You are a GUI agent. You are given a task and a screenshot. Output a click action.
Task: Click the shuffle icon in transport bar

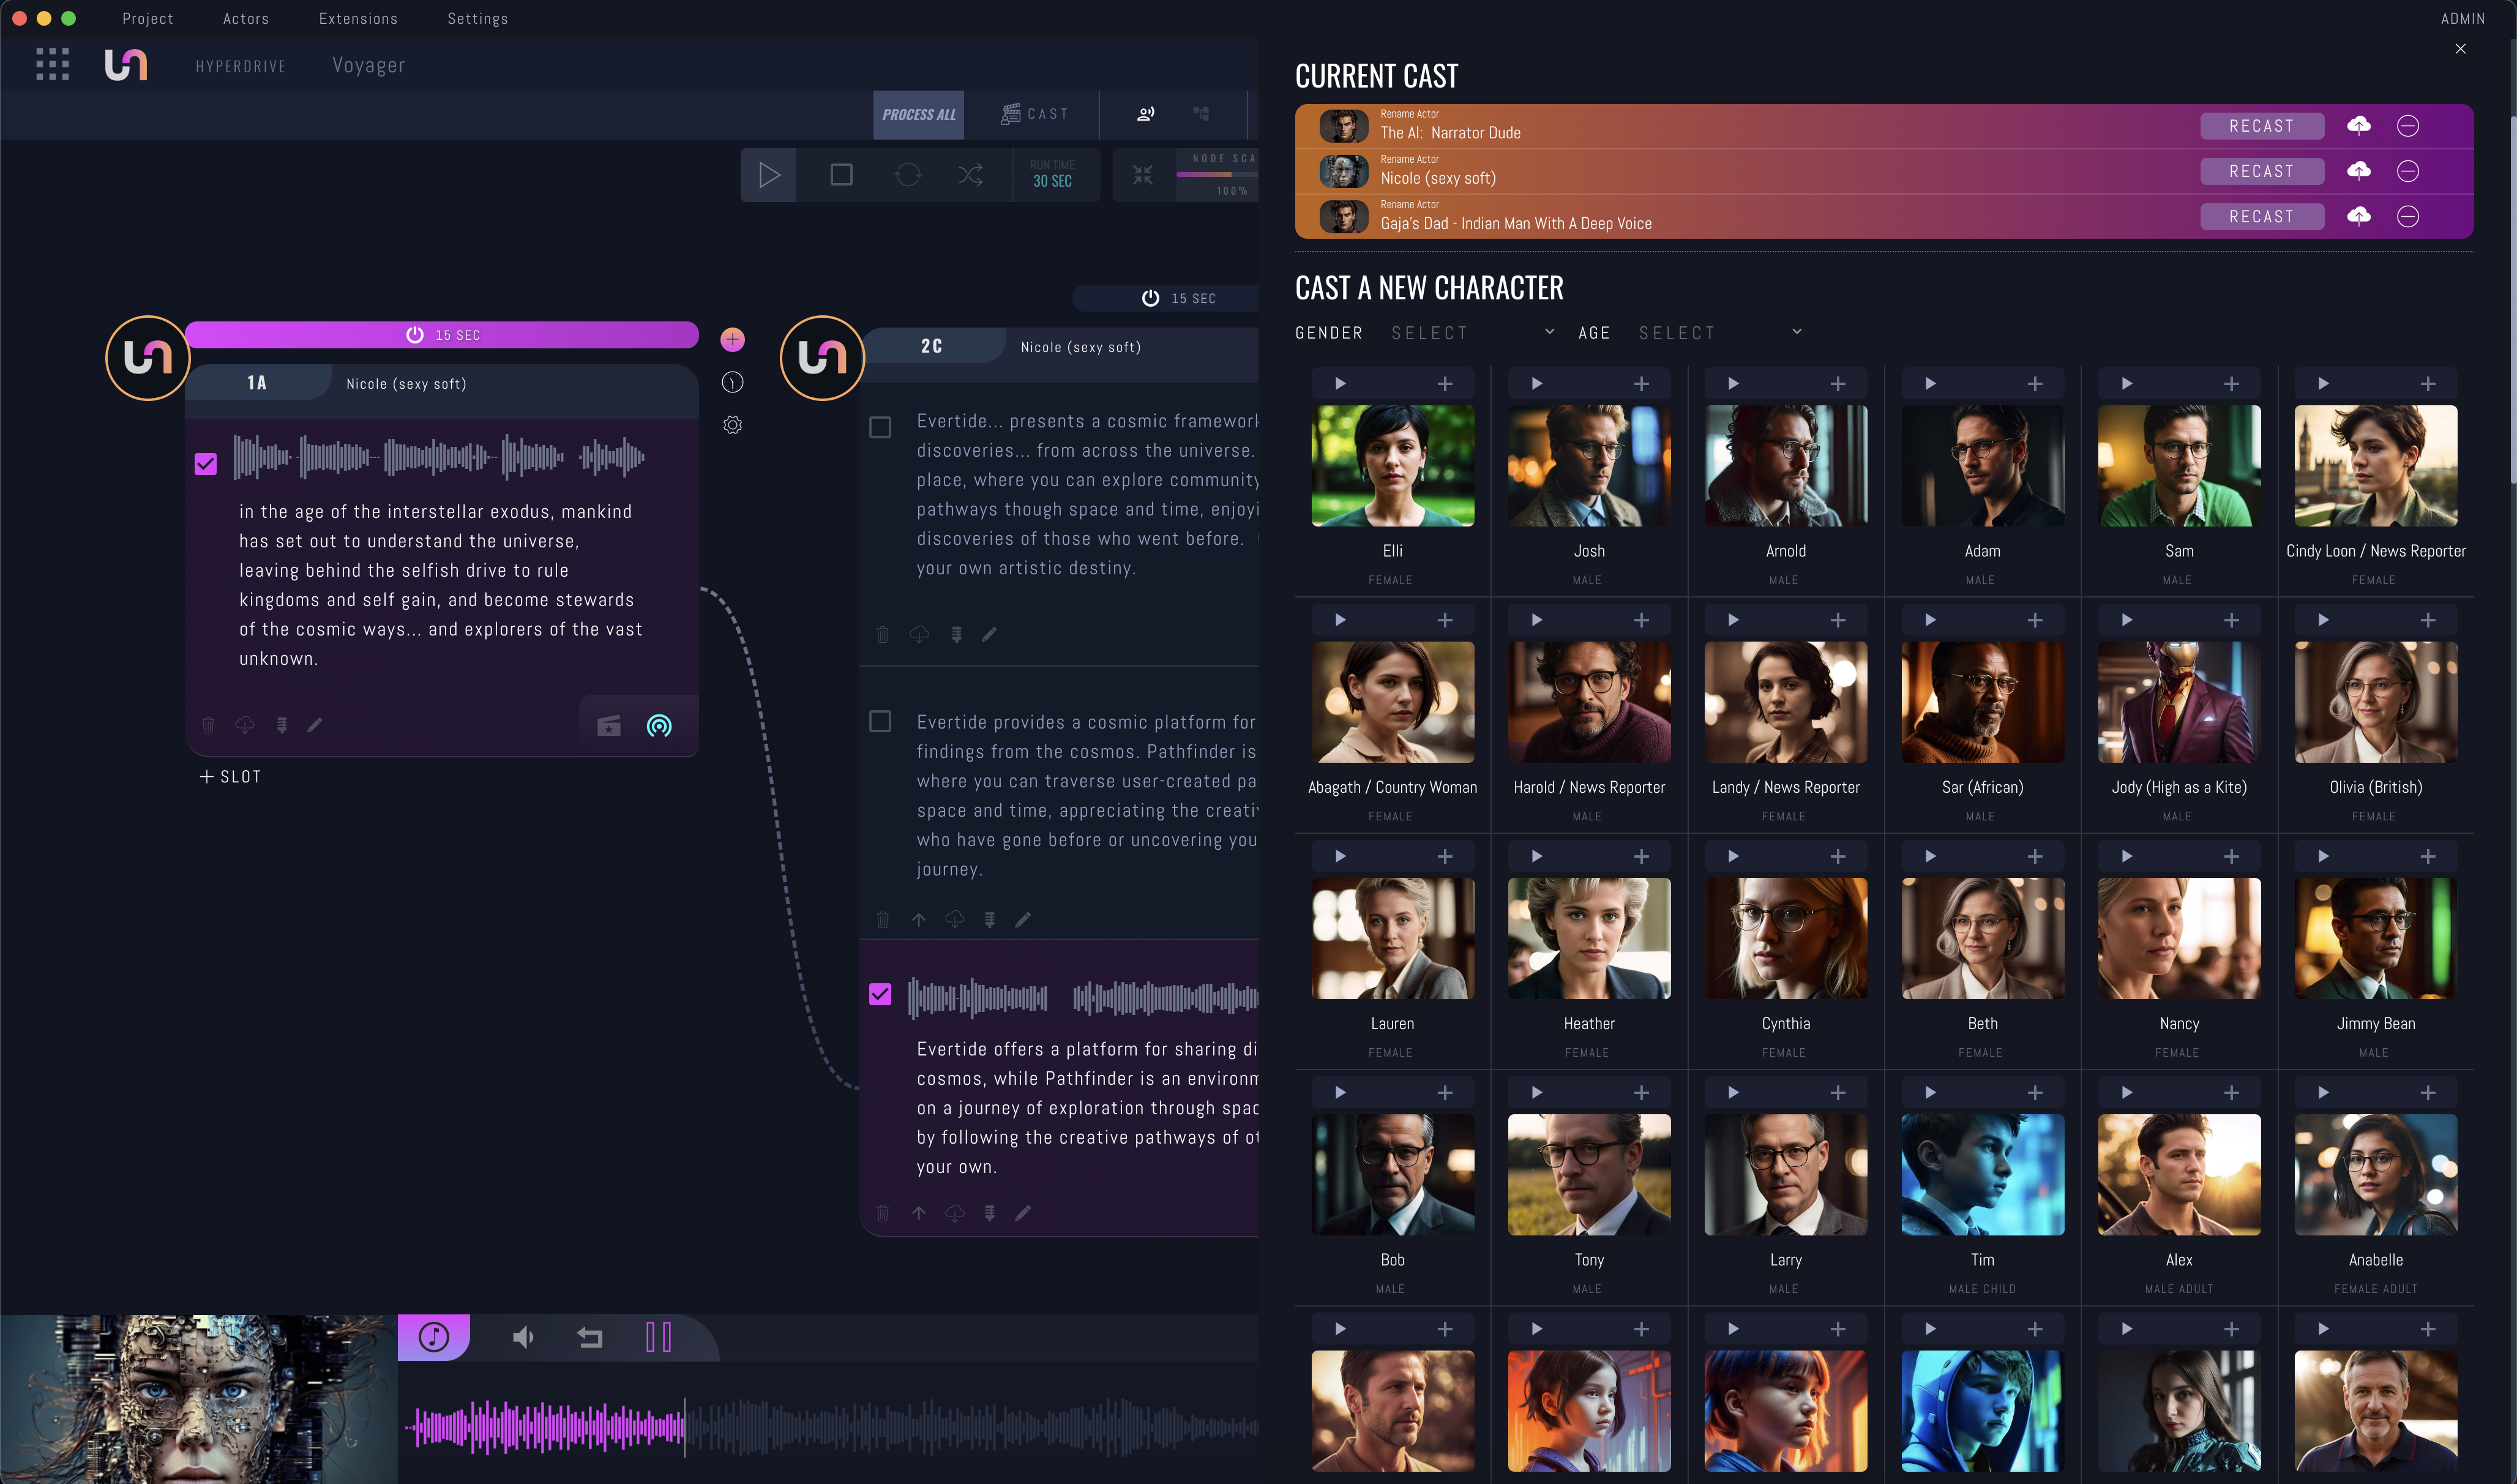(x=970, y=176)
